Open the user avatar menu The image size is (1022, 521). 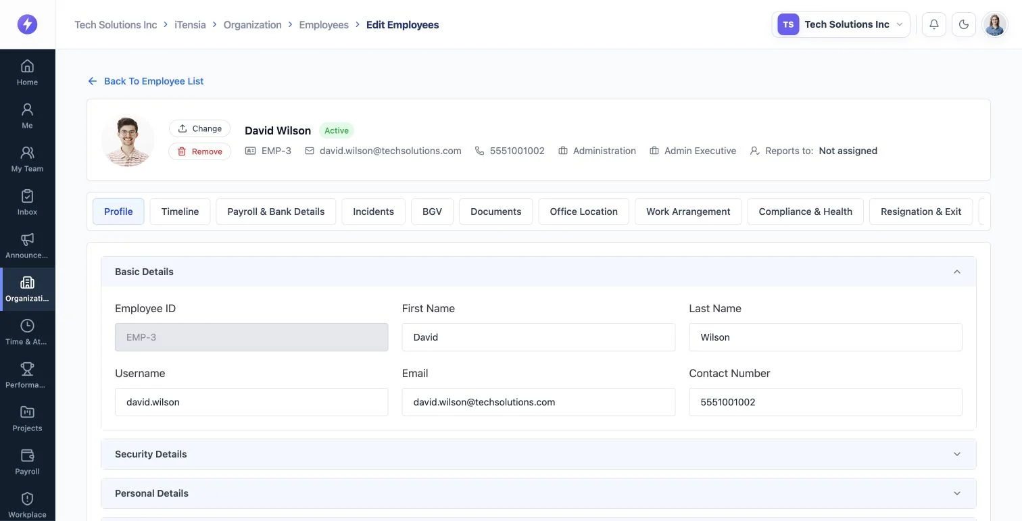(994, 24)
